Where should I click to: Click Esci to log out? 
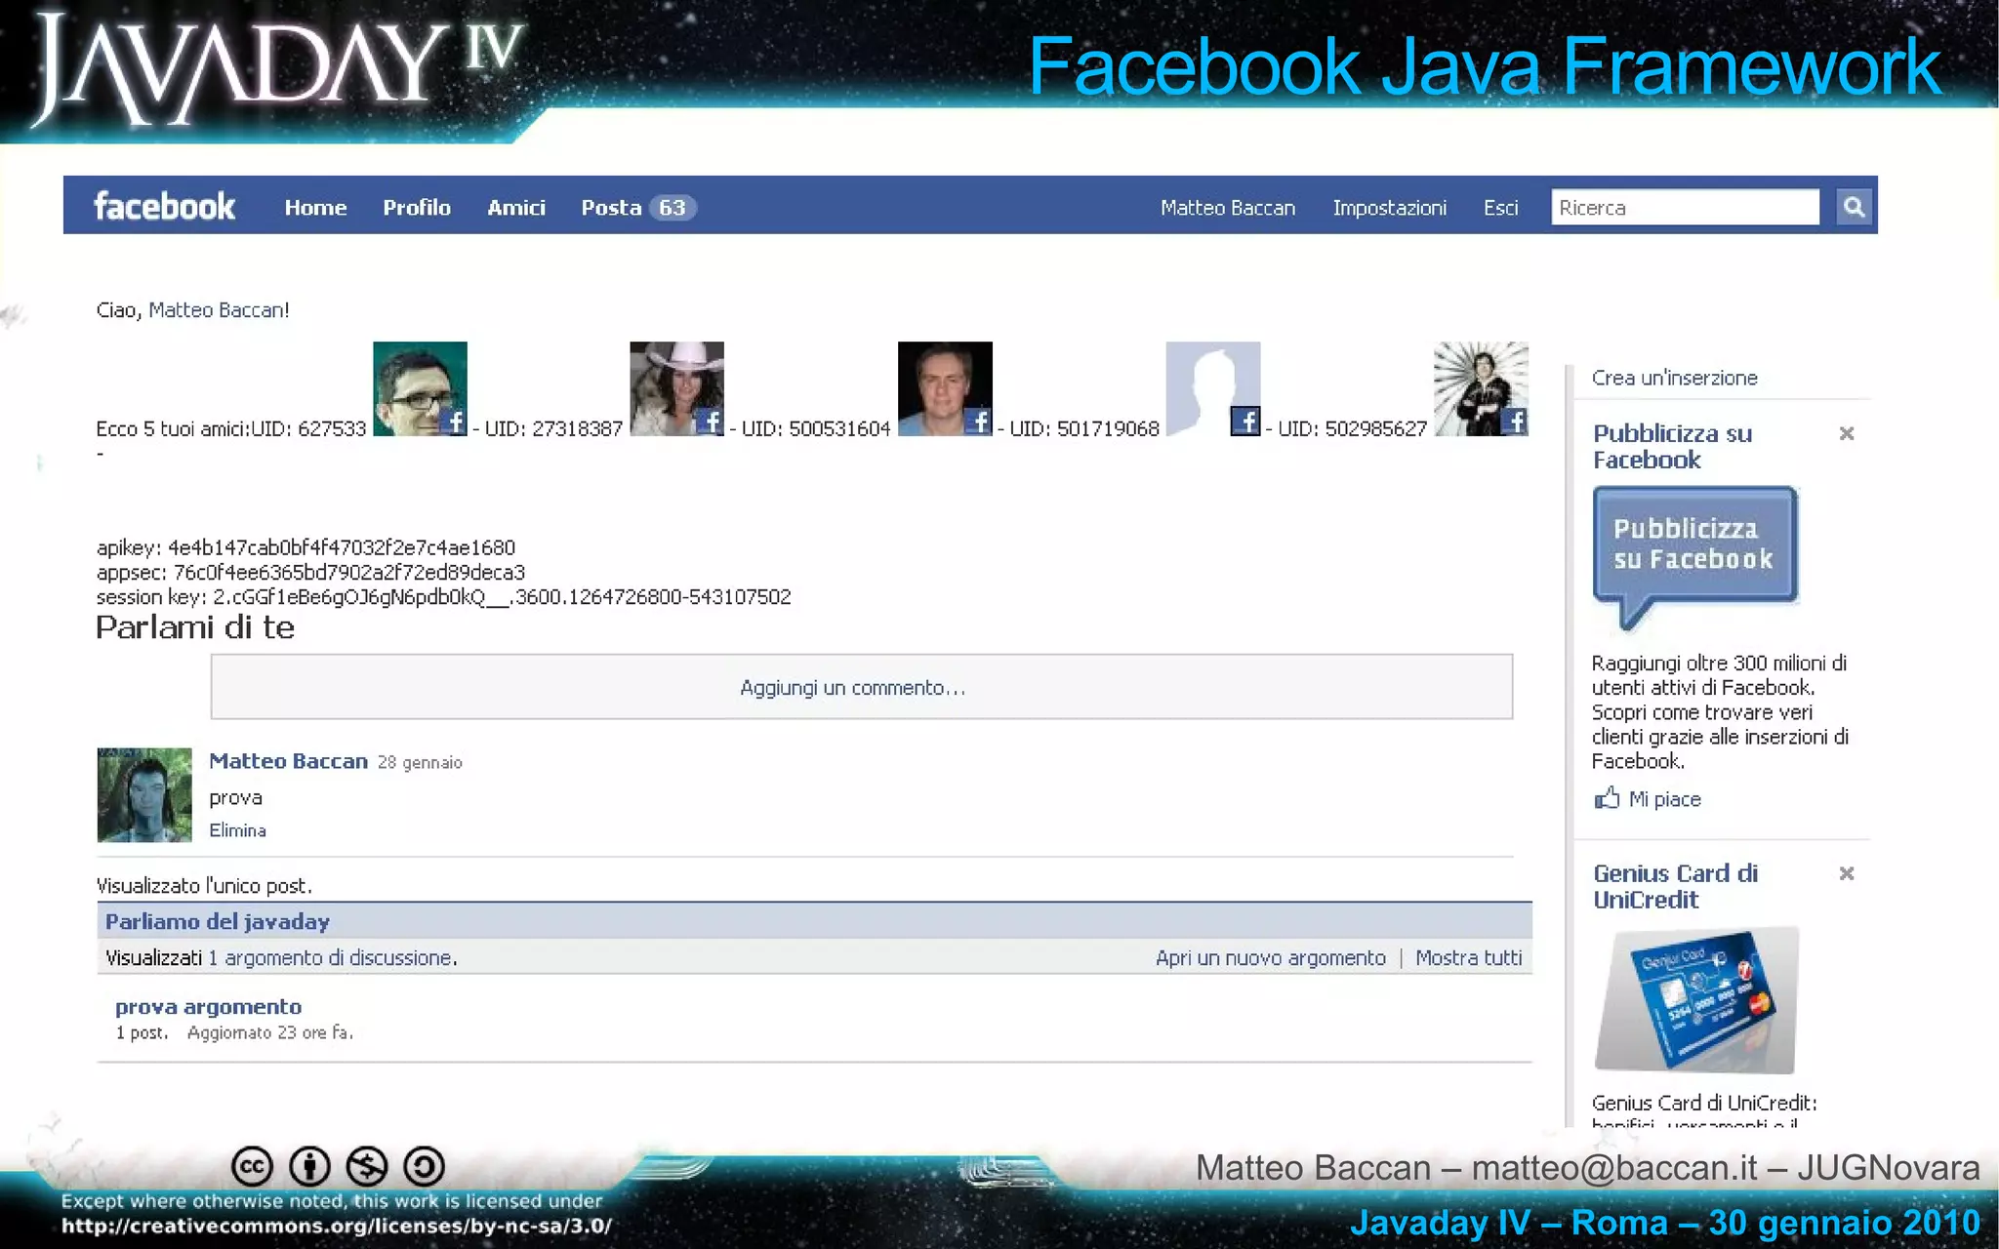pyautogui.click(x=1501, y=207)
